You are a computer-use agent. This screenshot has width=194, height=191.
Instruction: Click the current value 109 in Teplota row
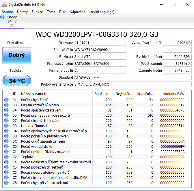pos(109,157)
